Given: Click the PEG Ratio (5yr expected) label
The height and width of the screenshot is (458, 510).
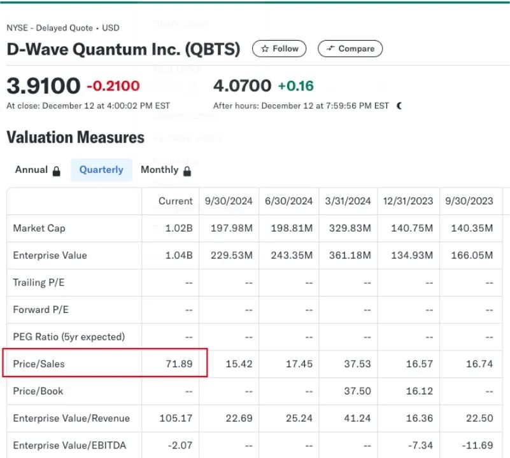Looking at the screenshot, I should 69,337.
